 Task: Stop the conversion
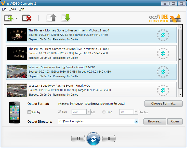109,139
